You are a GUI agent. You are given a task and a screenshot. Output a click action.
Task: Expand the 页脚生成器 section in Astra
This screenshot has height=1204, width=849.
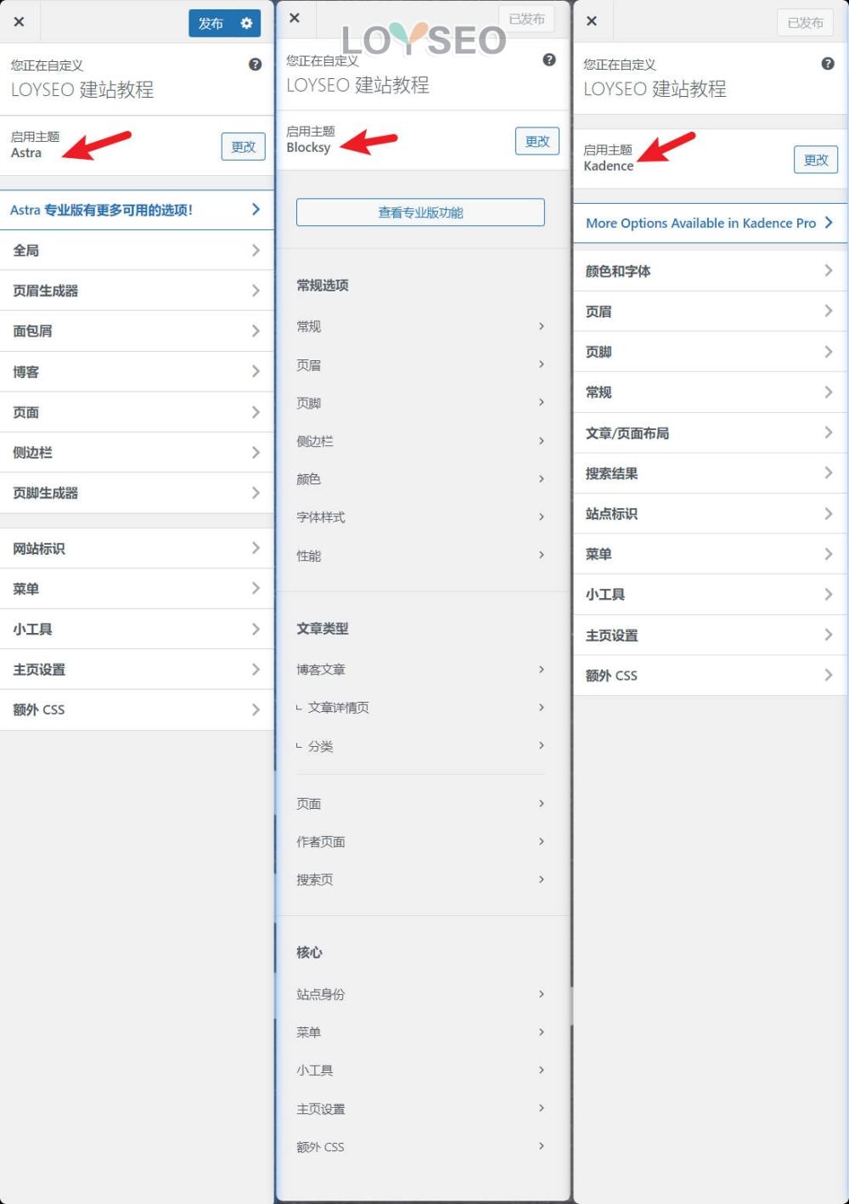tap(136, 493)
